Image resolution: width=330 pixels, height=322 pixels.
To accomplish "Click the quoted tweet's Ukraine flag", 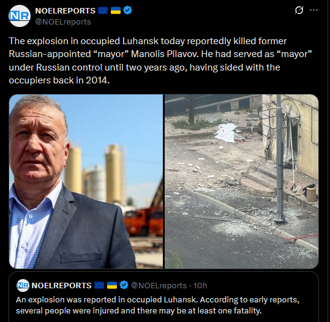I will click(x=112, y=286).
